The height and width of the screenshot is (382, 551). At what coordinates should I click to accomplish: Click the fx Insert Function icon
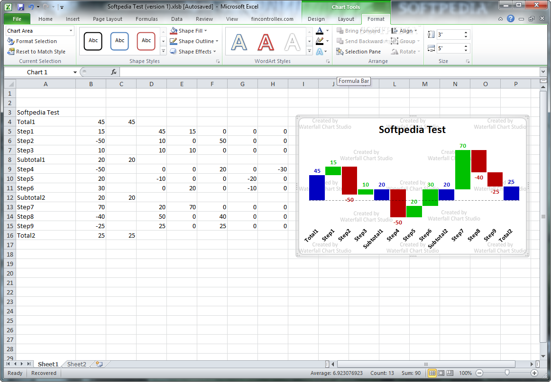point(114,72)
